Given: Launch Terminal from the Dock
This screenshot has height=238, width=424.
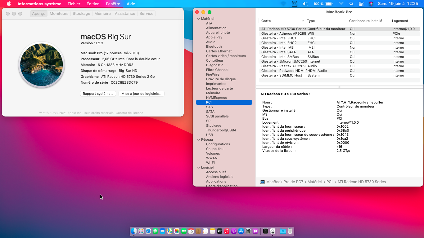Looking at the screenshot, I should pyautogui.click(x=265, y=231).
